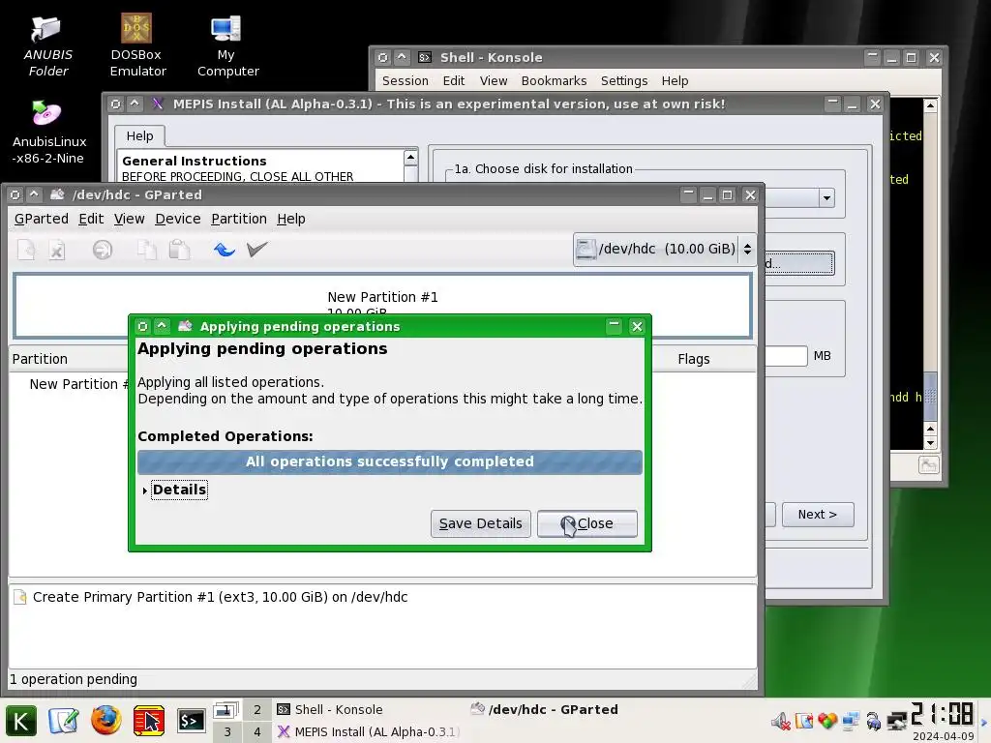Click Konsole scrollbar up arrow
Screen dimensions: 991x743
(x=930, y=105)
